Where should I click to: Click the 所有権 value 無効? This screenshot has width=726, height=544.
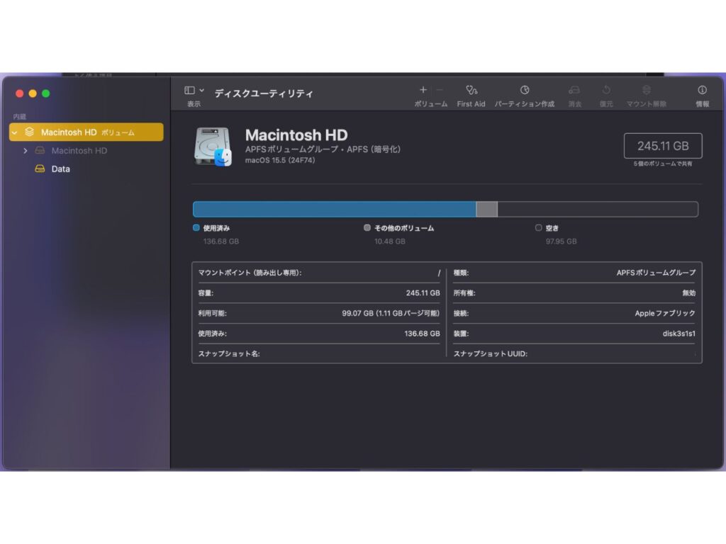(689, 293)
